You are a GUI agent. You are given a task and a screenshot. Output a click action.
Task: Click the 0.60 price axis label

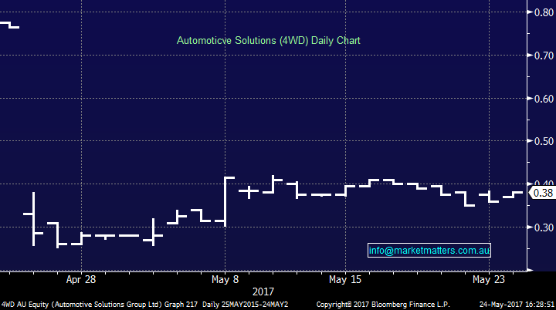click(x=544, y=99)
